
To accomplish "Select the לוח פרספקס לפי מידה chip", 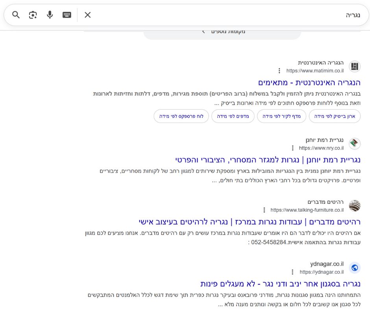I will pos(181,116).
